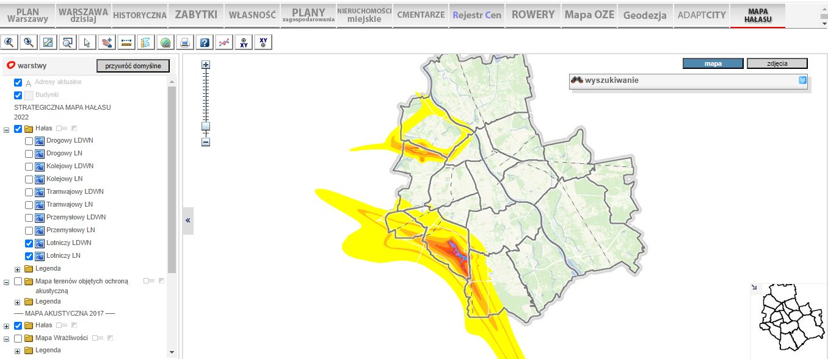Click the zoom in plus button
This screenshot has width=828, height=359.
pyautogui.click(x=206, y=65)
